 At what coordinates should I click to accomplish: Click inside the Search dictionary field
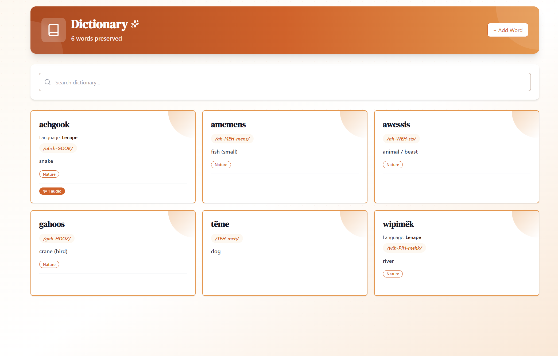187,82
